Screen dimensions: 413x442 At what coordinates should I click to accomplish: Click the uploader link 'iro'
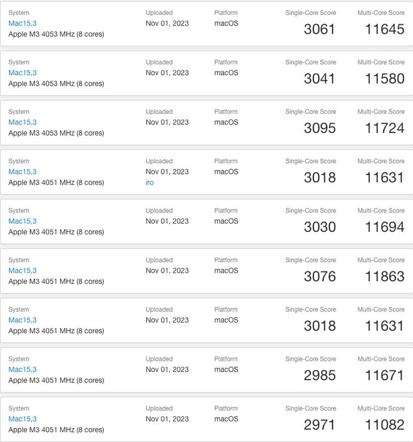tap(150, 183)
